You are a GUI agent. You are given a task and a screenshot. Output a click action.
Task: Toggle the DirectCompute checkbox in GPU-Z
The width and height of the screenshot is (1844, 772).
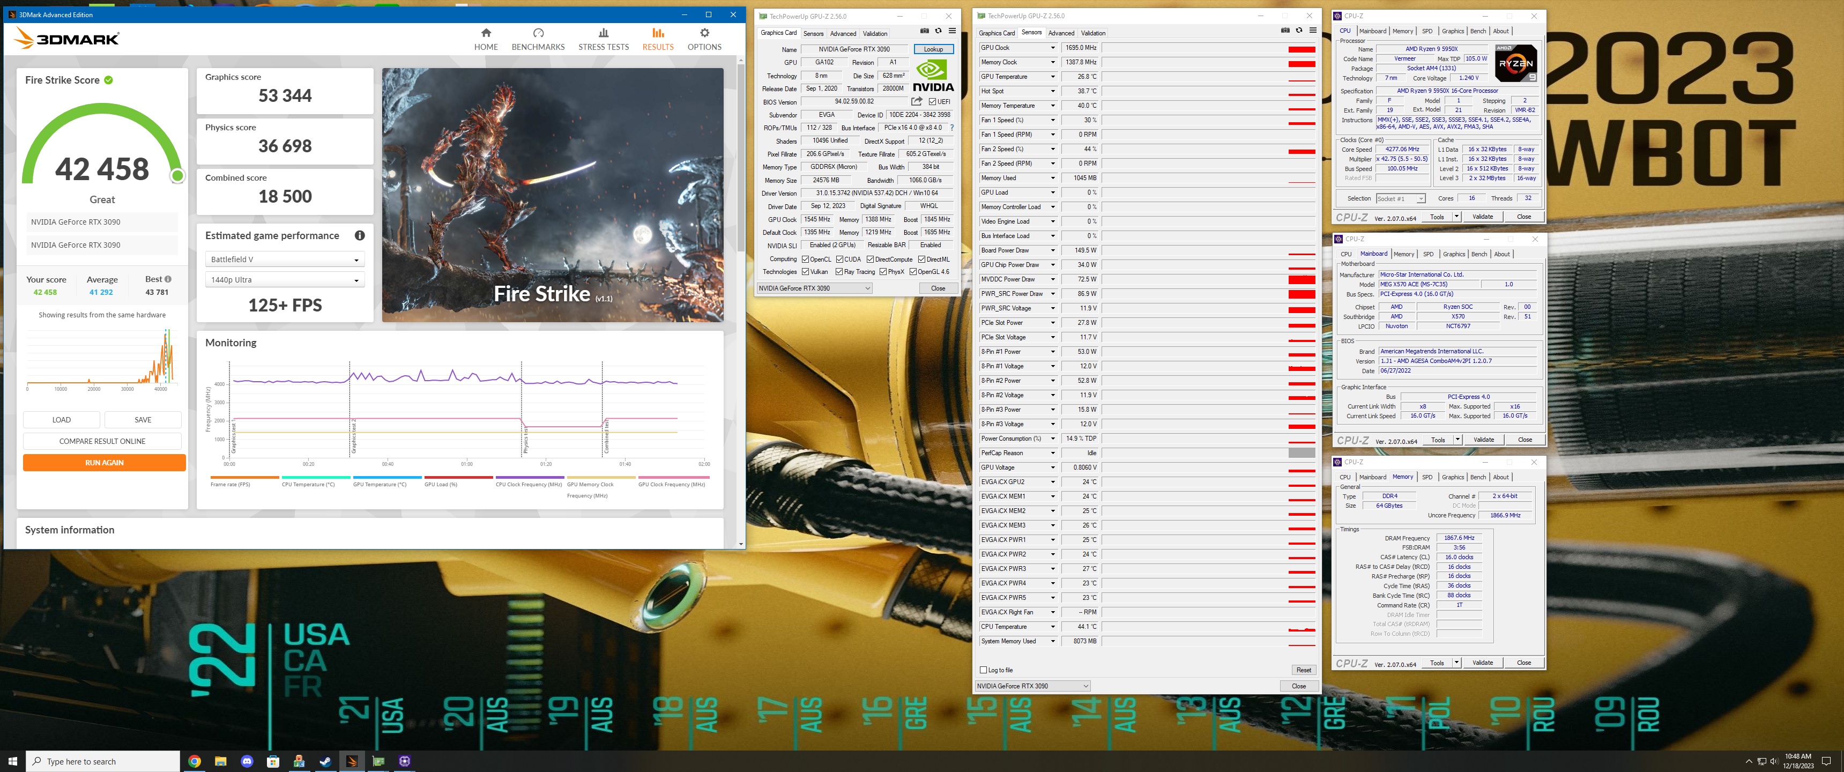[871, 259]
